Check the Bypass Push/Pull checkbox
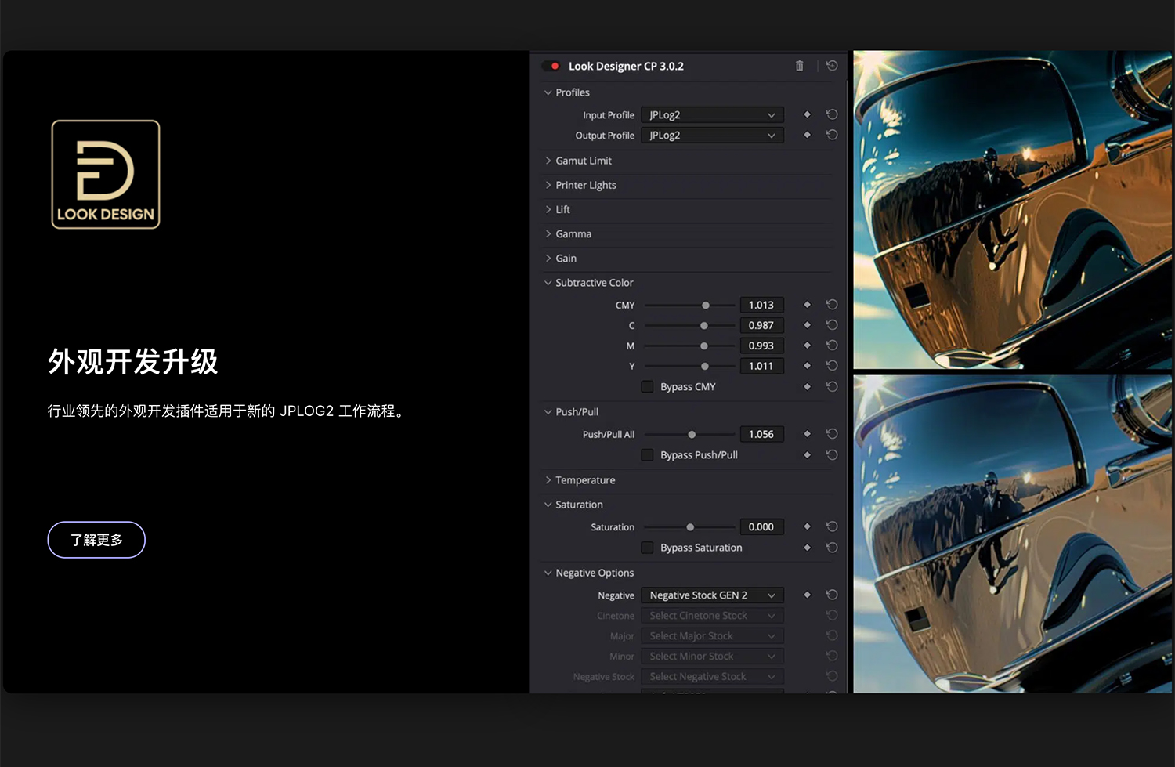Screen dimensions: 1175x767 click(x=647, y=454)
